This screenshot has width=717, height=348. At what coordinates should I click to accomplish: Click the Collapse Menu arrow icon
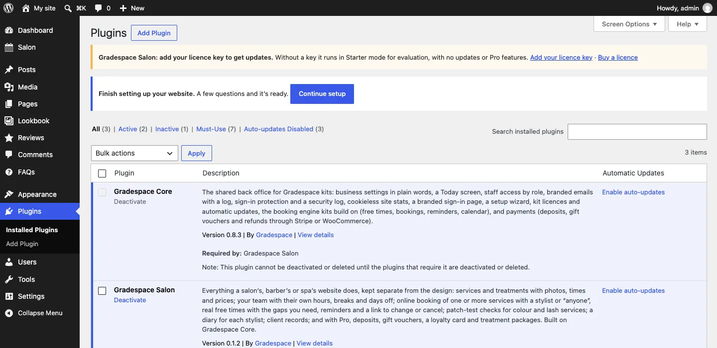tap(9, 313)
